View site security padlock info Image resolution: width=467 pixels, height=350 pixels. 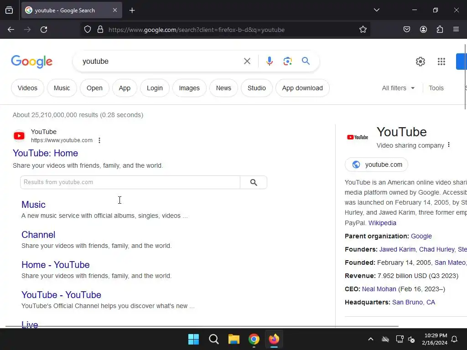tap(100, 30)
